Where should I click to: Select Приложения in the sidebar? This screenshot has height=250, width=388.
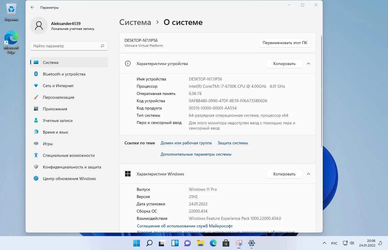tap(55, 109)
